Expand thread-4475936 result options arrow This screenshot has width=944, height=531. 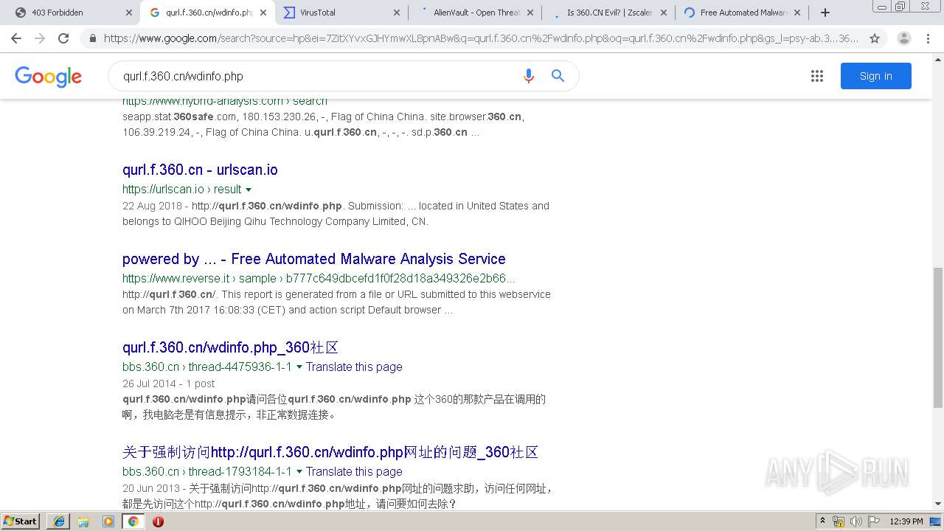[299, 367]
